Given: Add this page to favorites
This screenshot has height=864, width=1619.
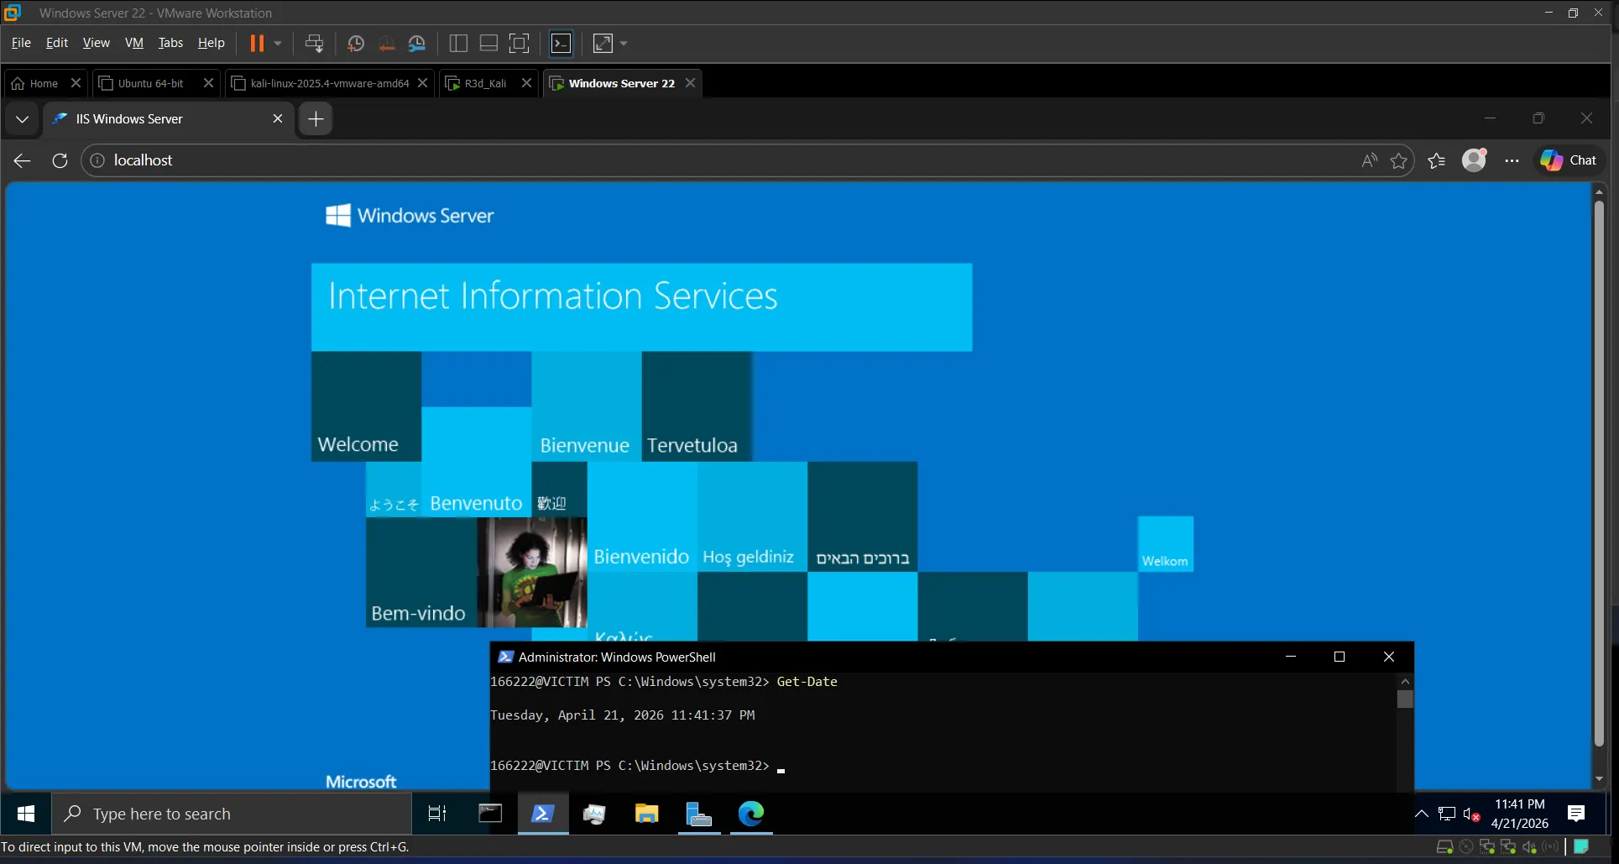Looking at the screenshot, I should click(1398, 160).
